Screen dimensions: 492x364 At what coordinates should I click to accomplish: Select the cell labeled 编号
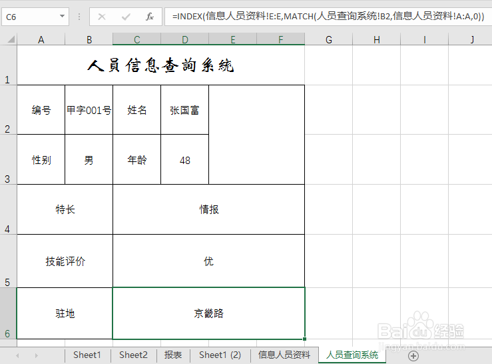point(41,110)
